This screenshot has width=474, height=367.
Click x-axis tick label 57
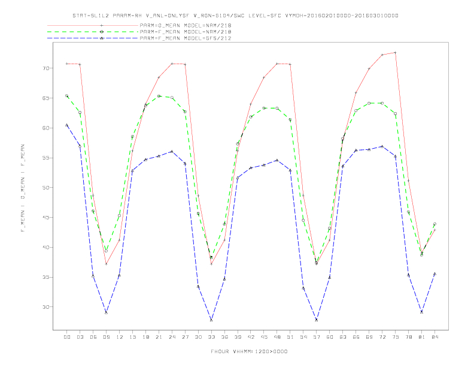pyautogui.click(x=317, y=337)
